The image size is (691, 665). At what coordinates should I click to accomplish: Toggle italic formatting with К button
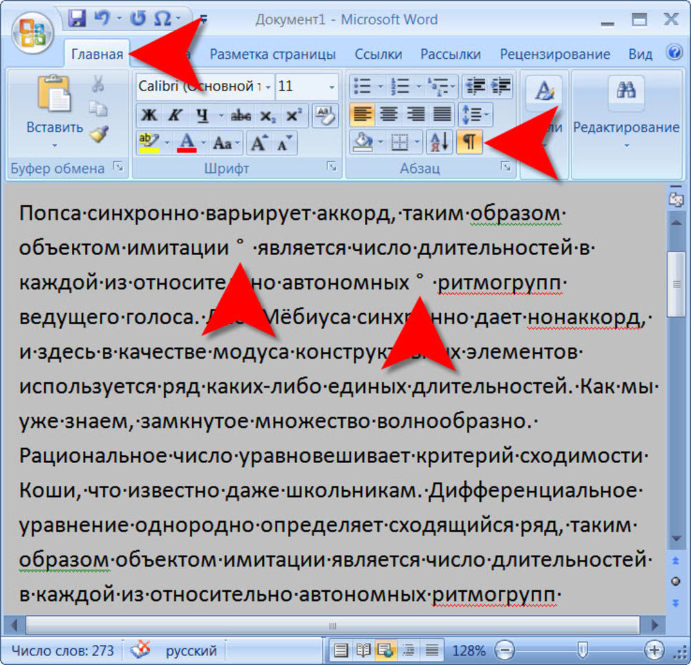(x=175, y=115)
